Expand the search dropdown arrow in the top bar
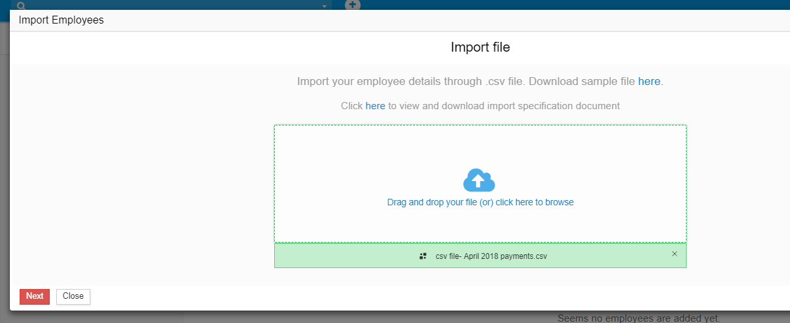The height and width of the screenshot is (323, 790). pos(324,6)
